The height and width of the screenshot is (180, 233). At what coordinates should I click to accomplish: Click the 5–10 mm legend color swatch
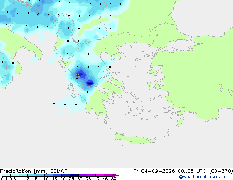coord(40,175)
